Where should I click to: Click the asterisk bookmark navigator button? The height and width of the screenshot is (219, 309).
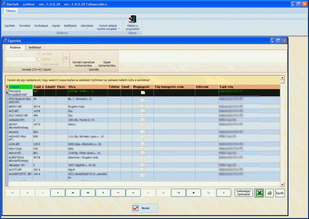coord(194,193)
